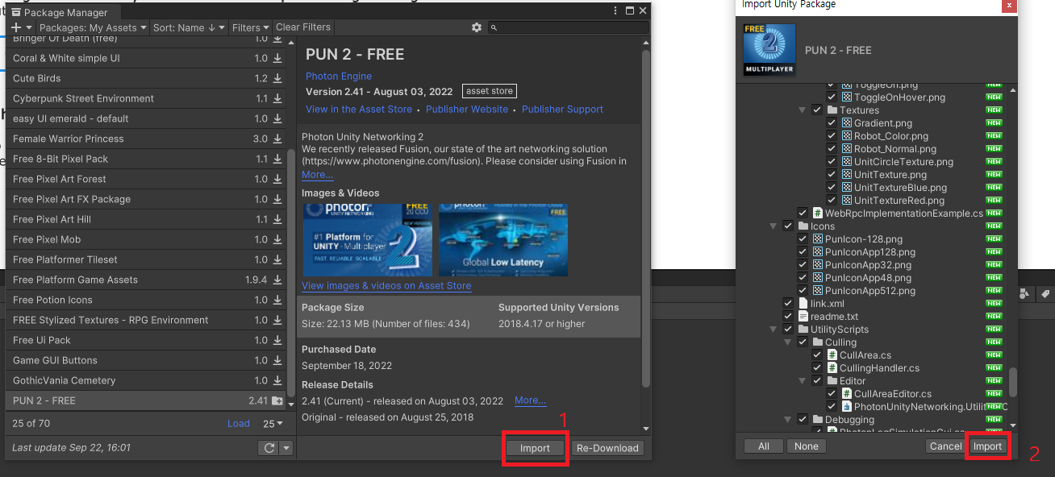Toggle PunIcon-128.png checkbox
The height and width of the screenshot is (477, 1055).
(803, 239)
